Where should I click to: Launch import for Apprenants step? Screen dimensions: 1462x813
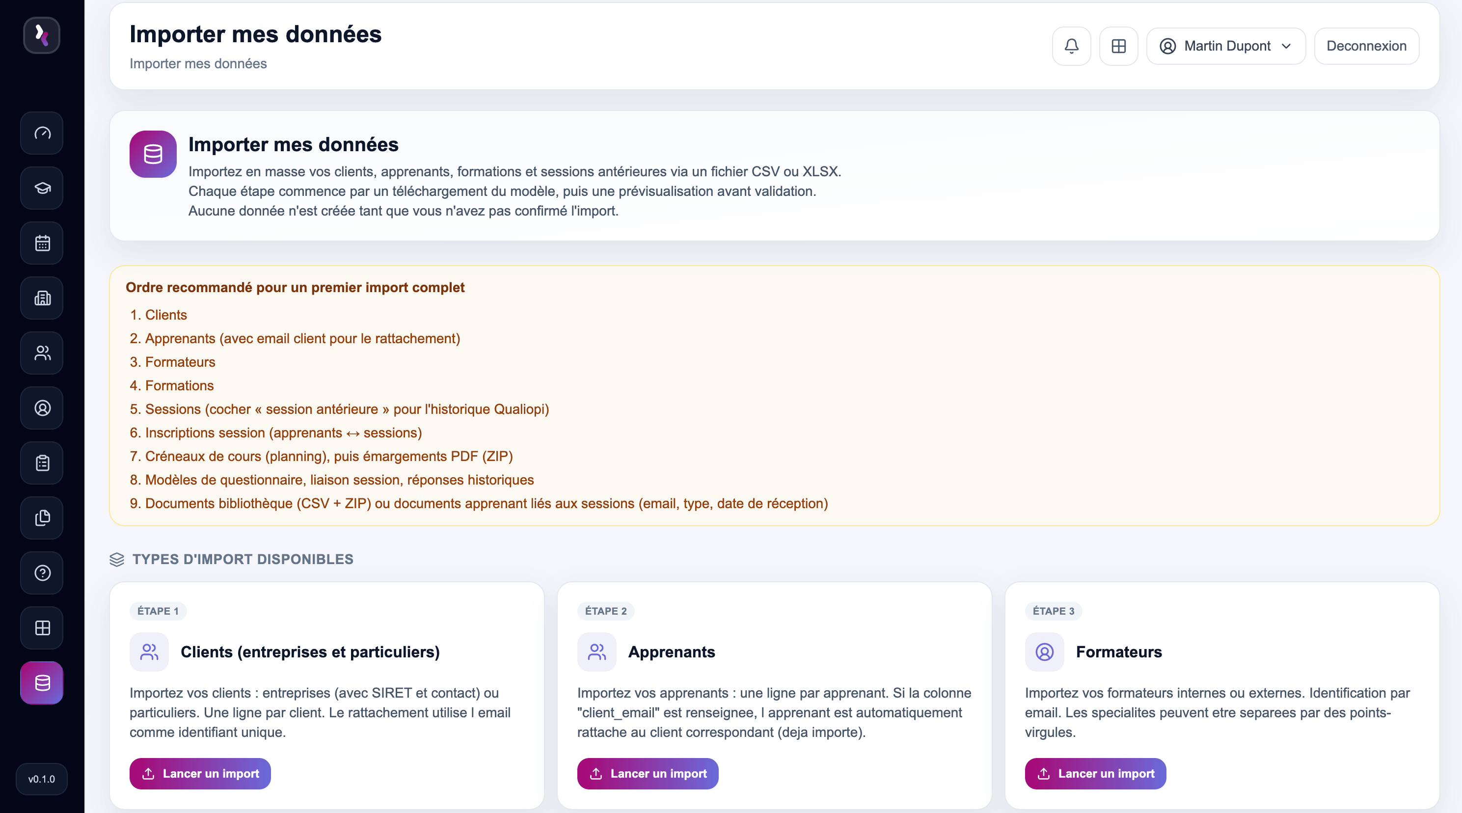tap(648, 773)
